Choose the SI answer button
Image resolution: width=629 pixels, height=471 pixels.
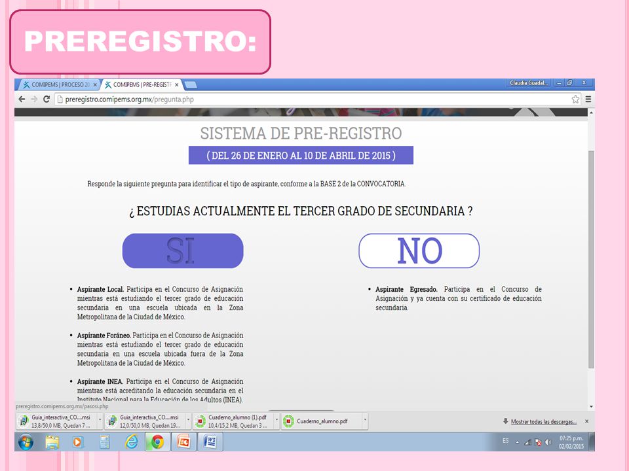[x=183, y=251]
